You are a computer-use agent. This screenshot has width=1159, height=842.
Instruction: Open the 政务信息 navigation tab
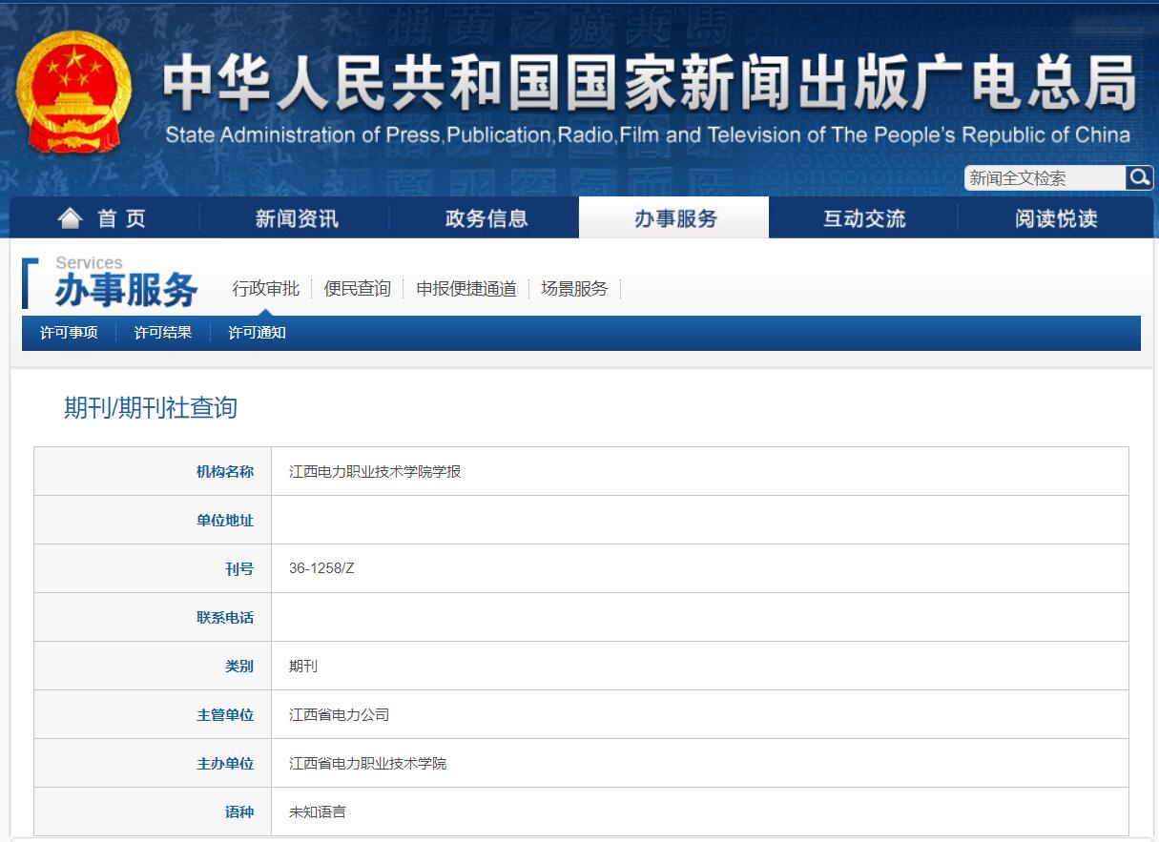486,218
